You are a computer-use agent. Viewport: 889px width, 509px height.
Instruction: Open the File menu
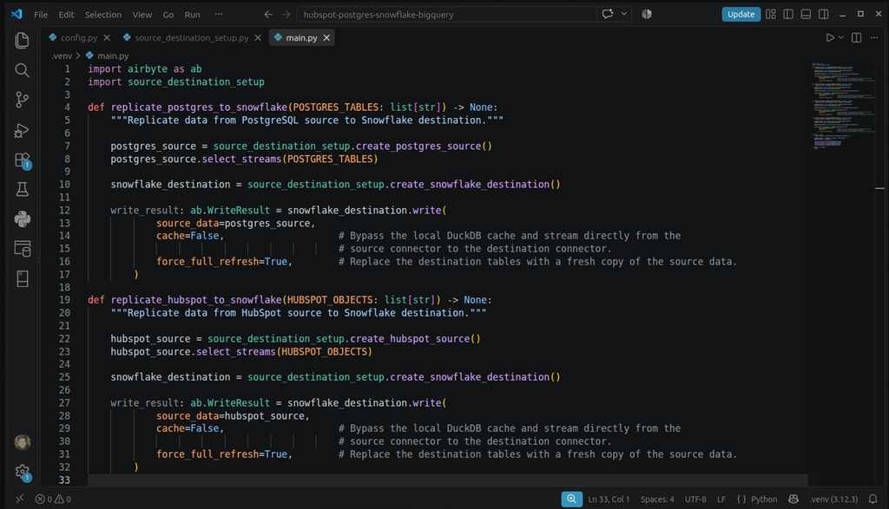click(x=41, y=14)
